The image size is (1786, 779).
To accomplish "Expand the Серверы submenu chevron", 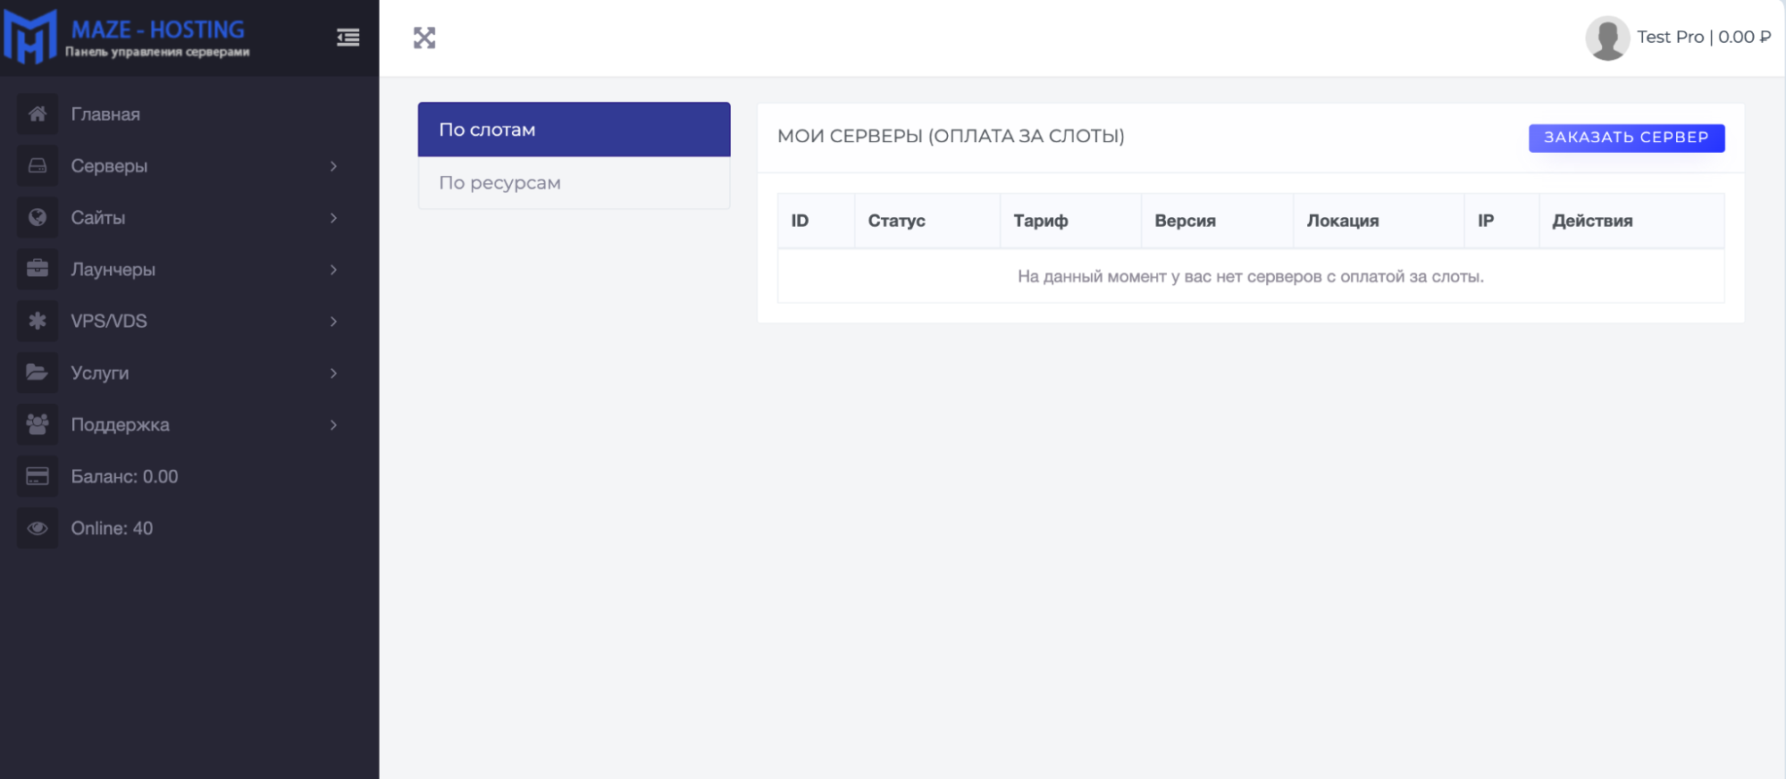I will coord(333,166).
